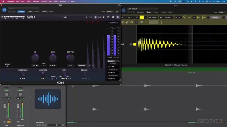Image resolution: width=227 pixels, height=127 pixels.
Task: Click Paste button in KClip window
Action: point(37,12)
